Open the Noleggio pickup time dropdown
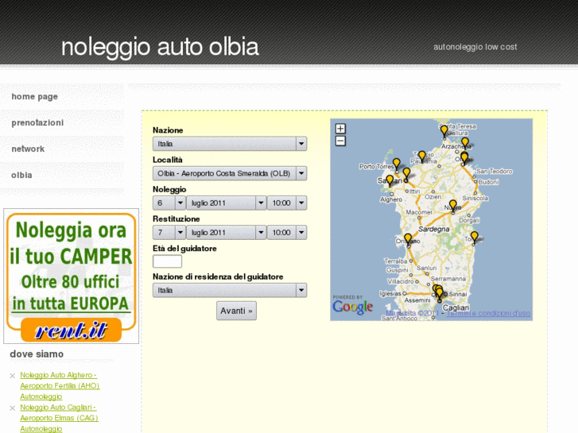This screenshot has height=433, width=578. 286,203
